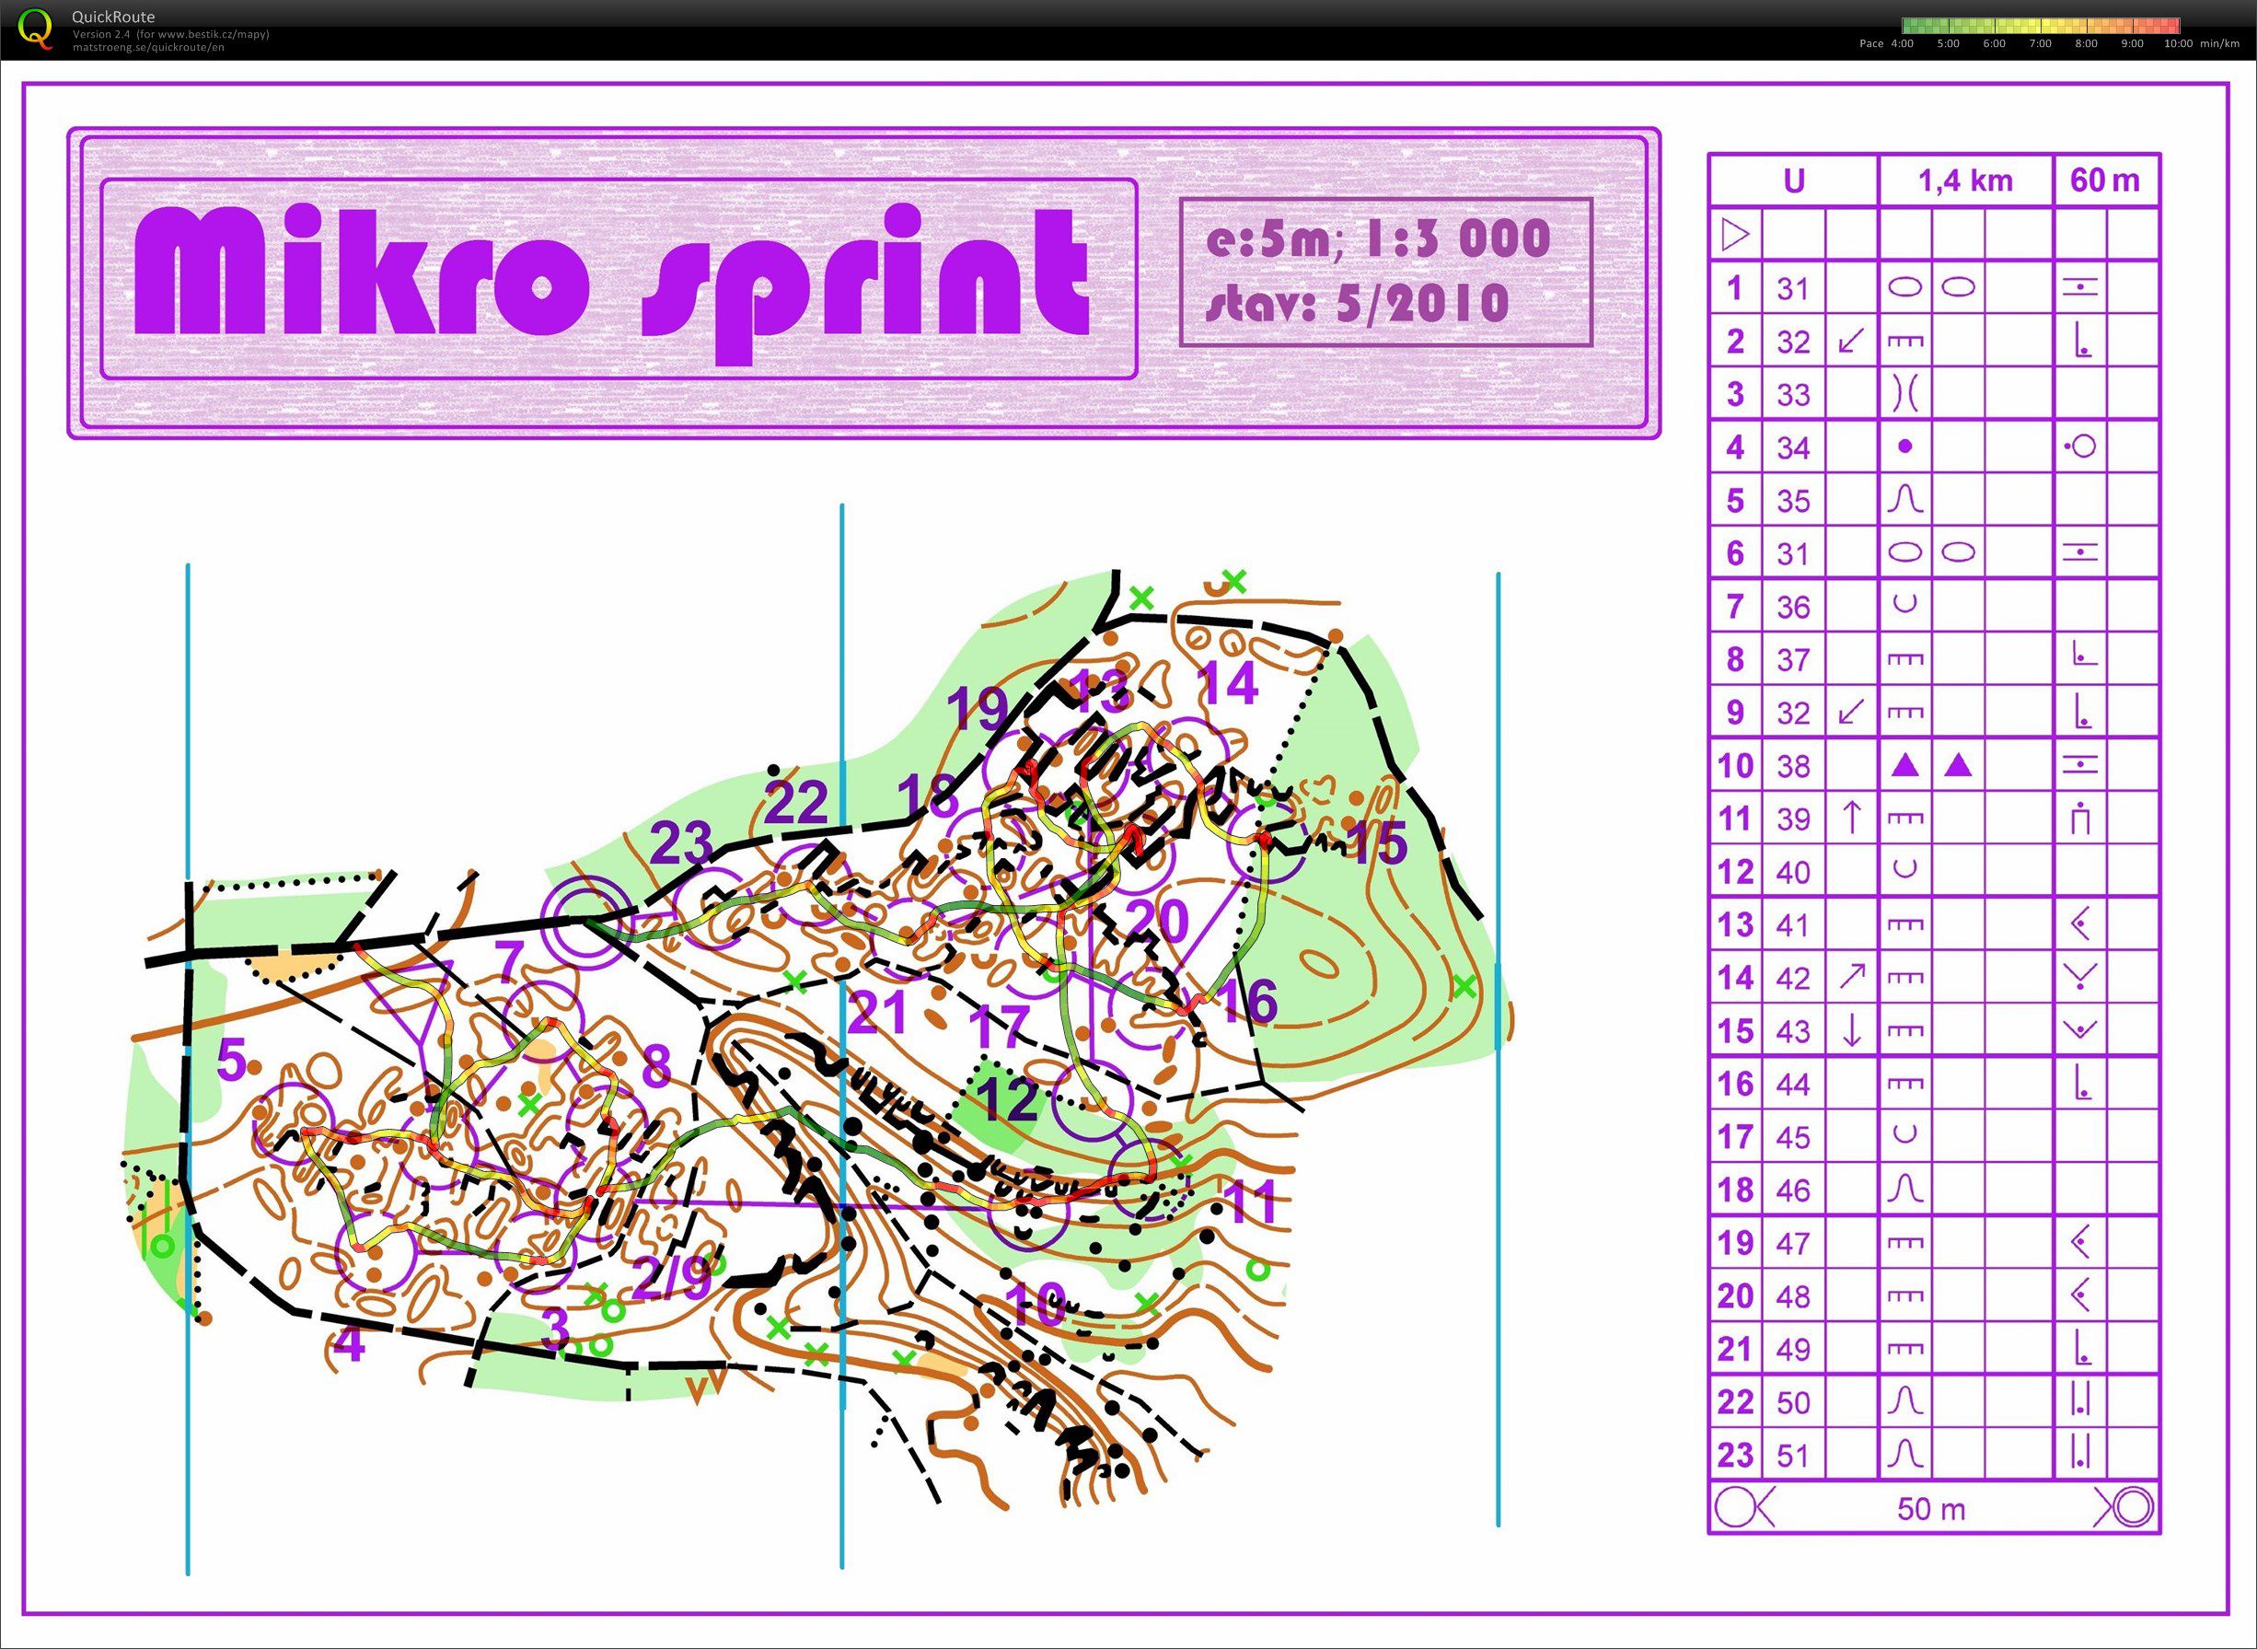
Task: Click the '50 m' finish distance text
Action: [1932, 1509]
